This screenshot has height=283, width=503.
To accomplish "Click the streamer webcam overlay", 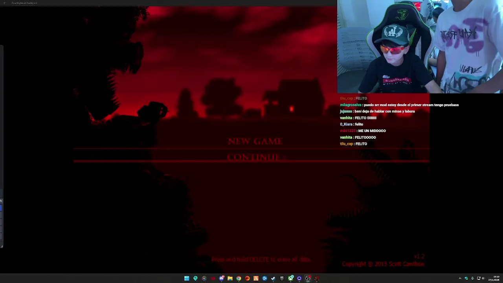I will [420, 47].
